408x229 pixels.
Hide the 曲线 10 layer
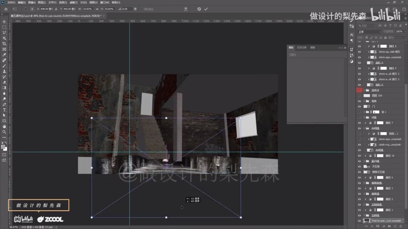(359, 155)
